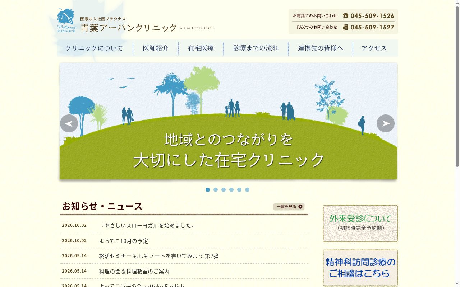
Task: Open the 『やさしいスローヨガ』を始めました。 news item
Action: (147, 226)
